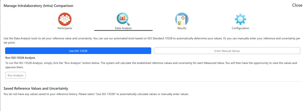The height and width of the screenshot is (111, 305).
Task: Switch to the Participants tab label
Action: point(65,28)
